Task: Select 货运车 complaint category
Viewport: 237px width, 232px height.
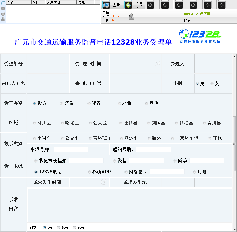Action: 121,138
